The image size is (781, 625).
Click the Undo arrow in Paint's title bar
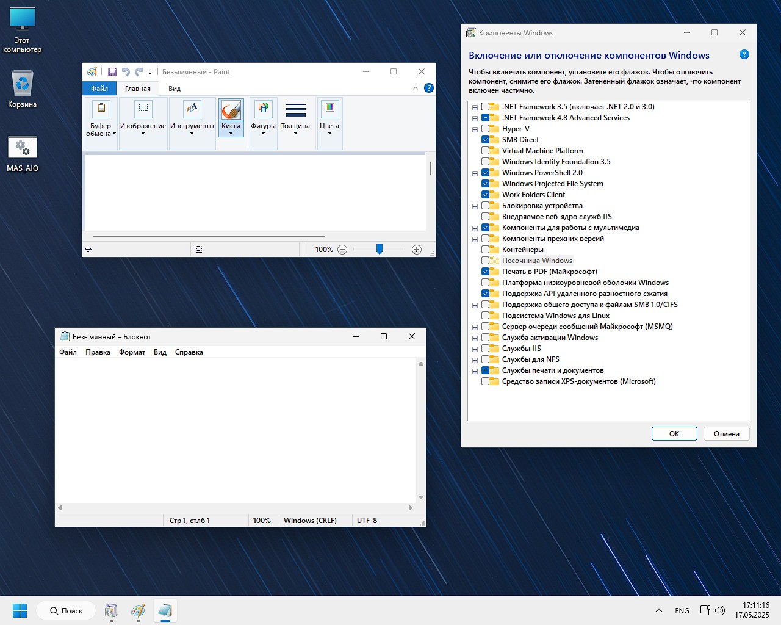pyautogui.click(x=126, y=72)
